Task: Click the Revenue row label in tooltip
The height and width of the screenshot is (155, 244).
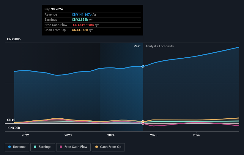Action: point(51,14)
